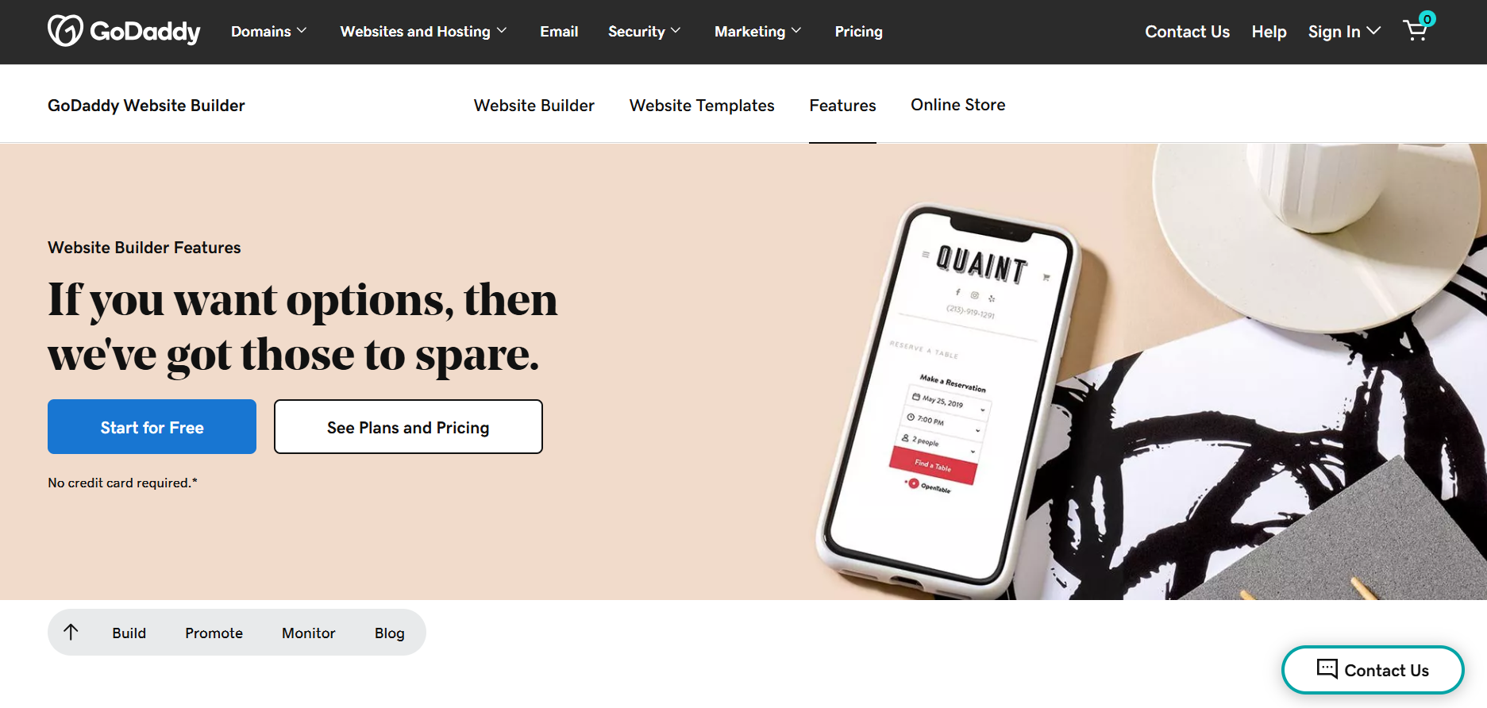
Task: Click the GoDaddy logo icon
Action: [x=65, y=31]
